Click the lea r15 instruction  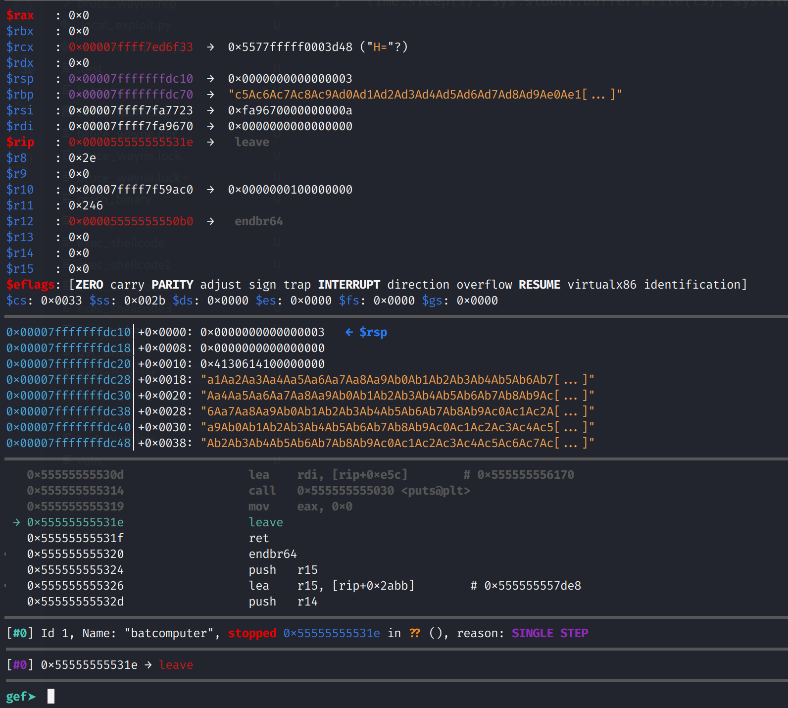coord(332,586)
